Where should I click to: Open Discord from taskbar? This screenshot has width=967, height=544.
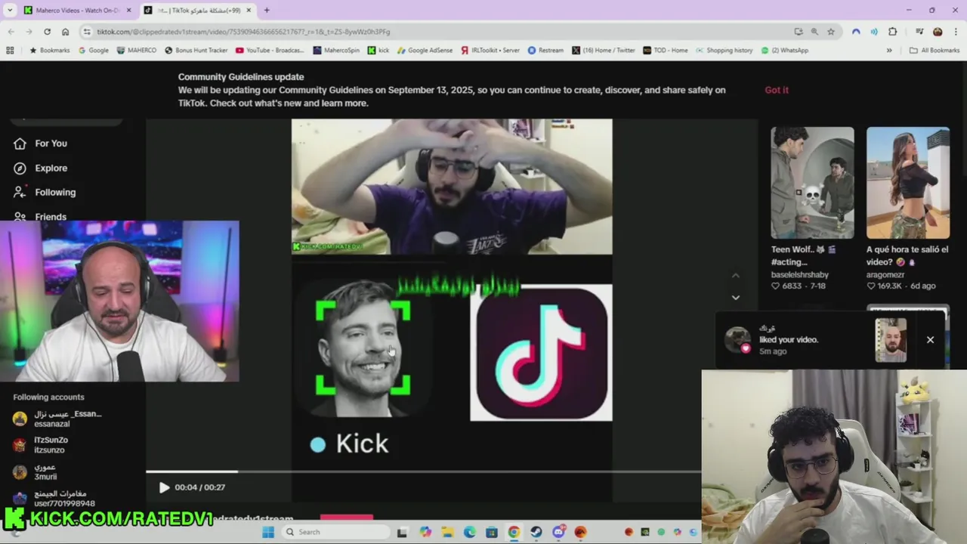click(x=558, y=532)
